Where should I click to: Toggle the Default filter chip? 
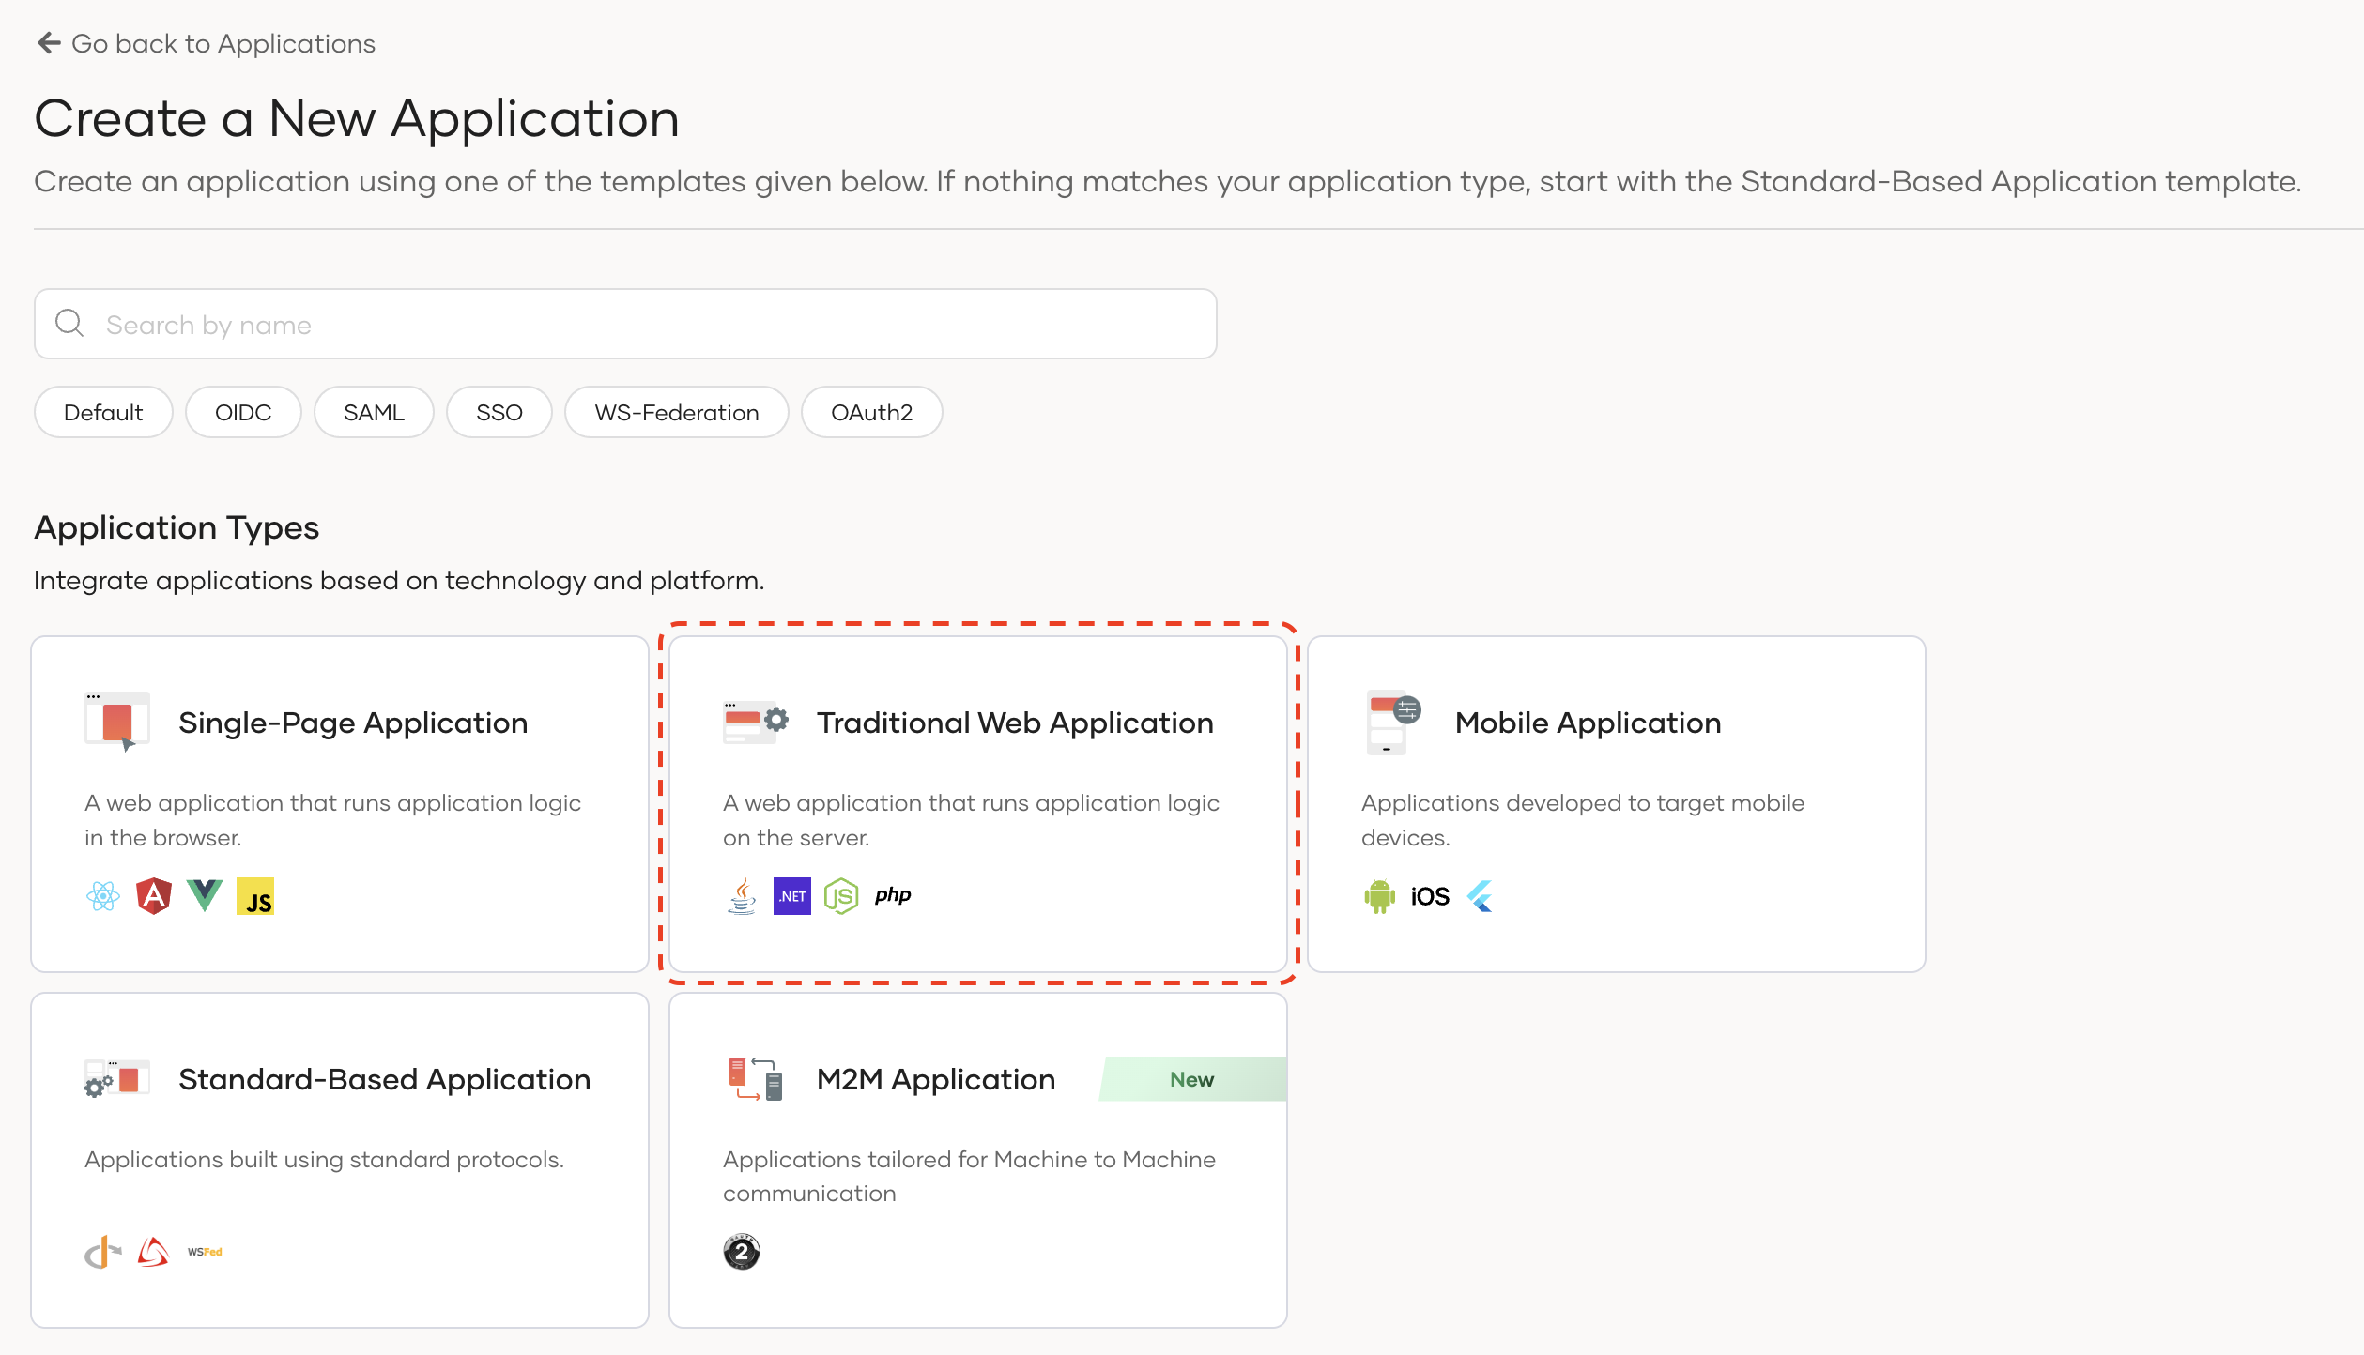click(102, 412)
